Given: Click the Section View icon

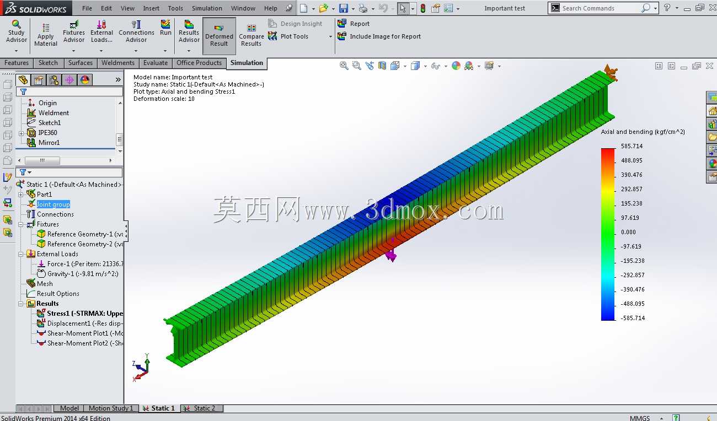Looking at the screenshot, I should point(382,66).
